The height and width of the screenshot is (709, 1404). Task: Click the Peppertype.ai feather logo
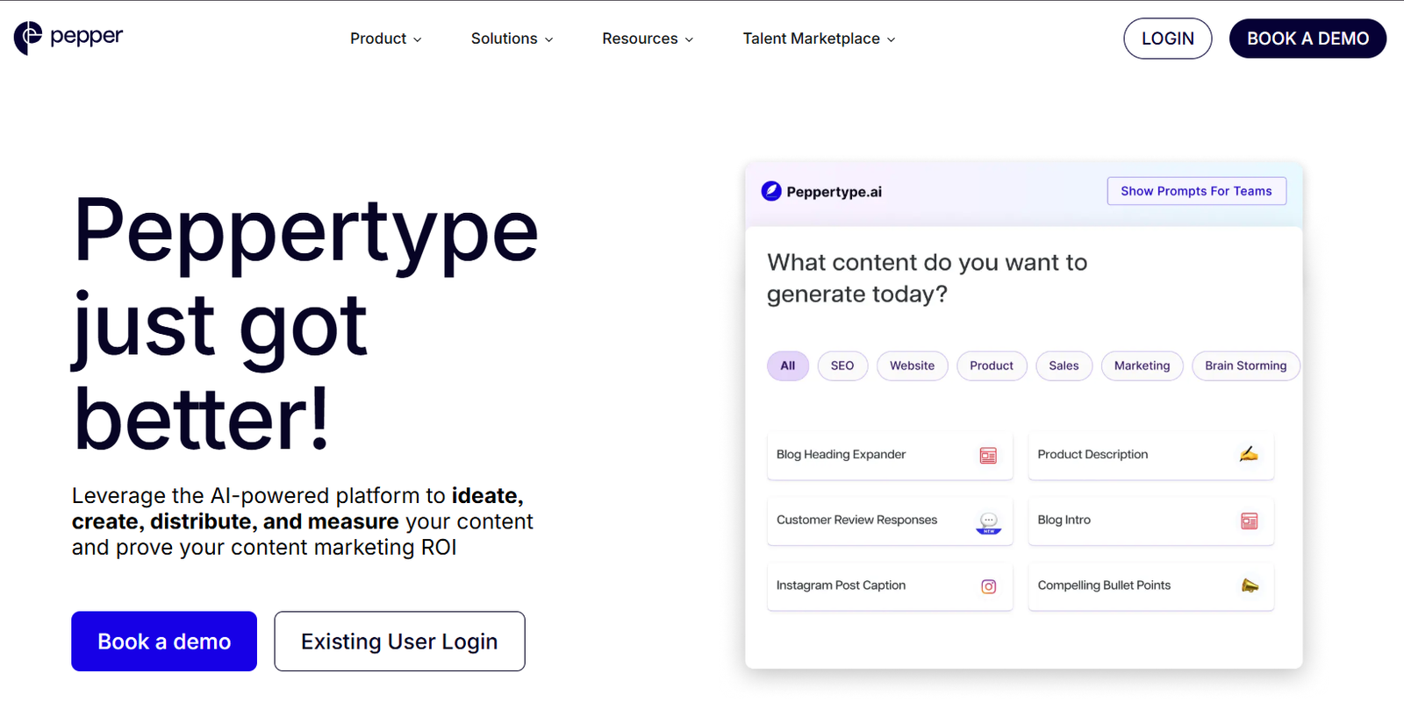point(771,191)
